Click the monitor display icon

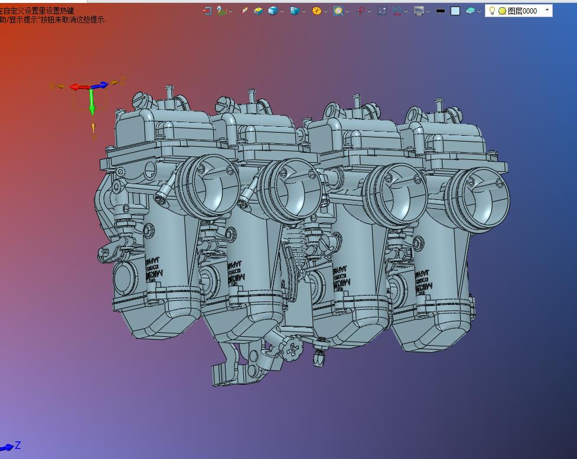tap(419, 11)
